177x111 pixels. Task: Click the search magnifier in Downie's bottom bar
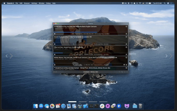[119, 72]
